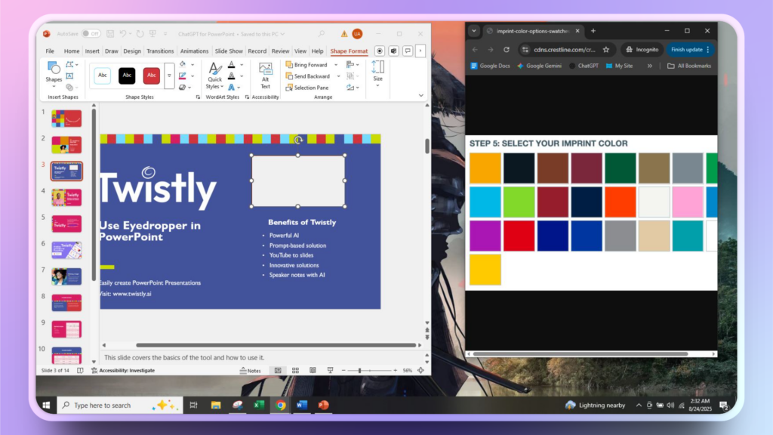Open the Bring Forward dropdown arrow
The width and height of the screenshot is (773, 435).
coord(336,65)
